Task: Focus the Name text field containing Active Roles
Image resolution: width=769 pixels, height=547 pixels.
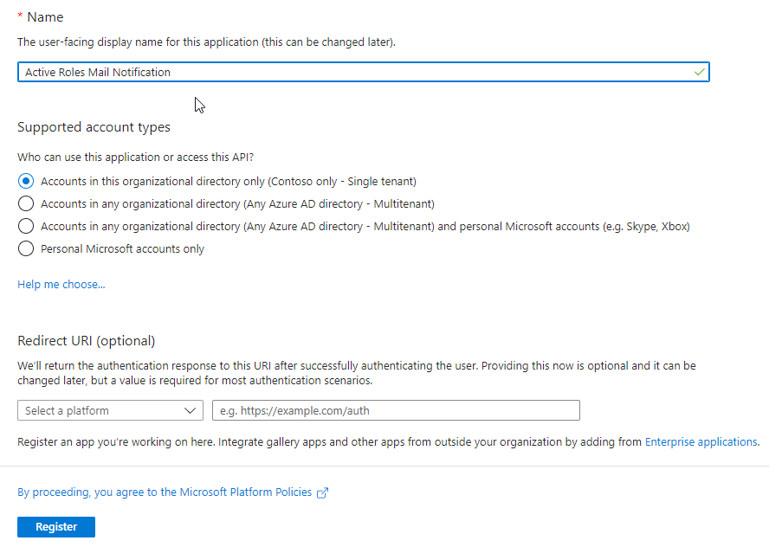Action: pos(364,72)
